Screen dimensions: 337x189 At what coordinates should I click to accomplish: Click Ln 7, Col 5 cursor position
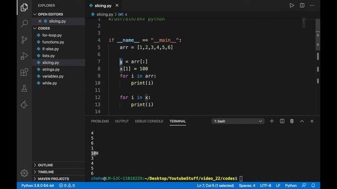215,185
